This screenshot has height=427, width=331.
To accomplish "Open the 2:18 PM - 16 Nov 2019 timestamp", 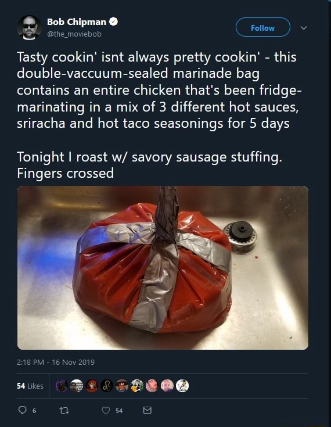I will [56, 362].
